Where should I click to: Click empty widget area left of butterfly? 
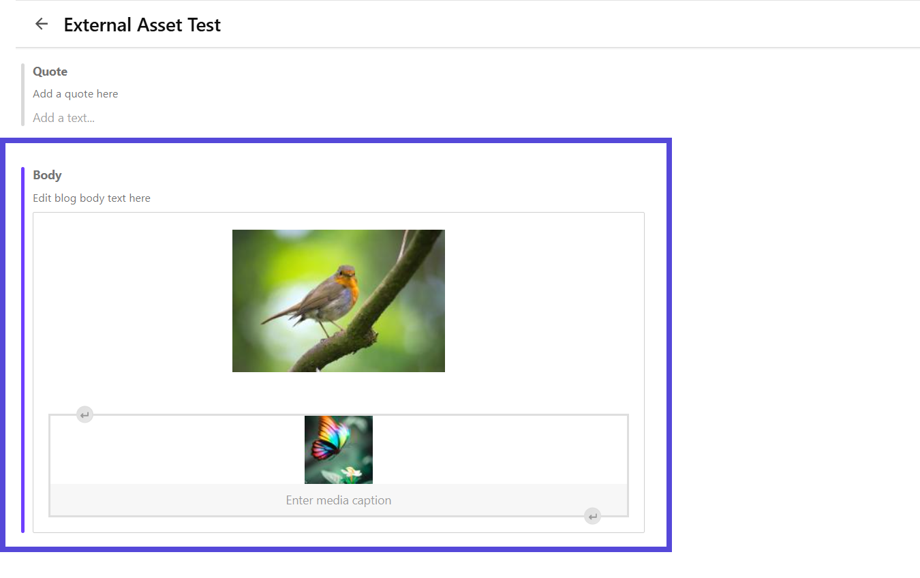pyautogui.click(x=177, y=450)
